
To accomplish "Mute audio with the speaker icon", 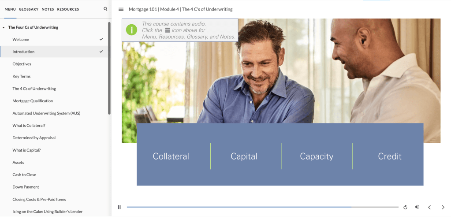I will [417, 207].
